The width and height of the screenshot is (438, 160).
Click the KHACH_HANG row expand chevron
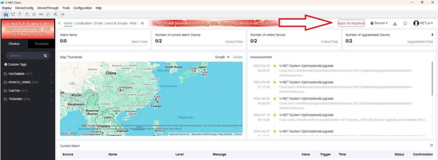point(51,82)
